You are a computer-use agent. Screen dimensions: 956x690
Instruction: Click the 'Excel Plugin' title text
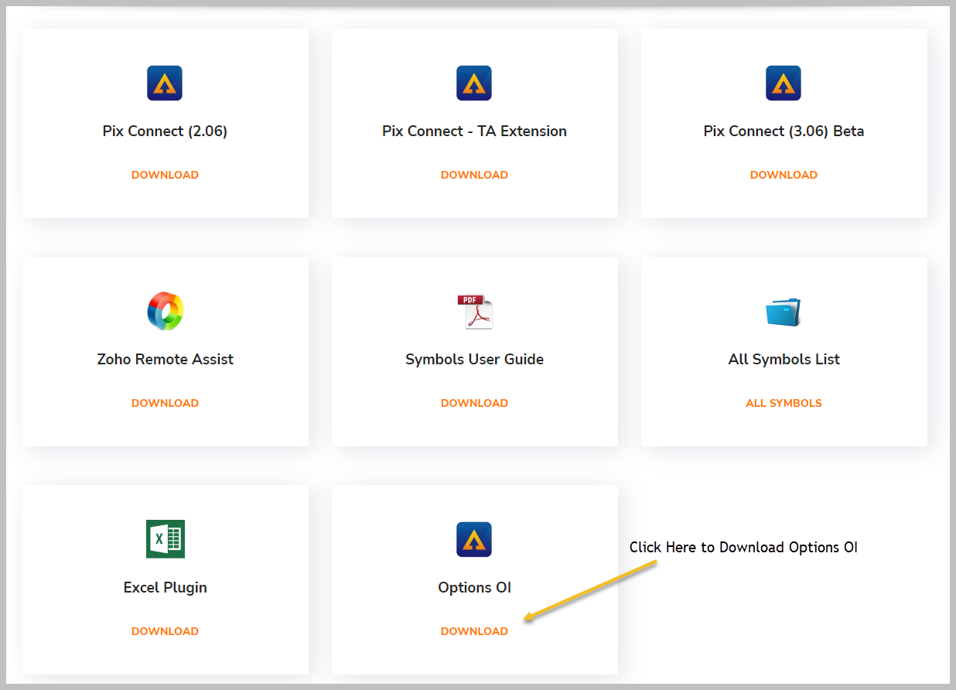click(165, 588)
